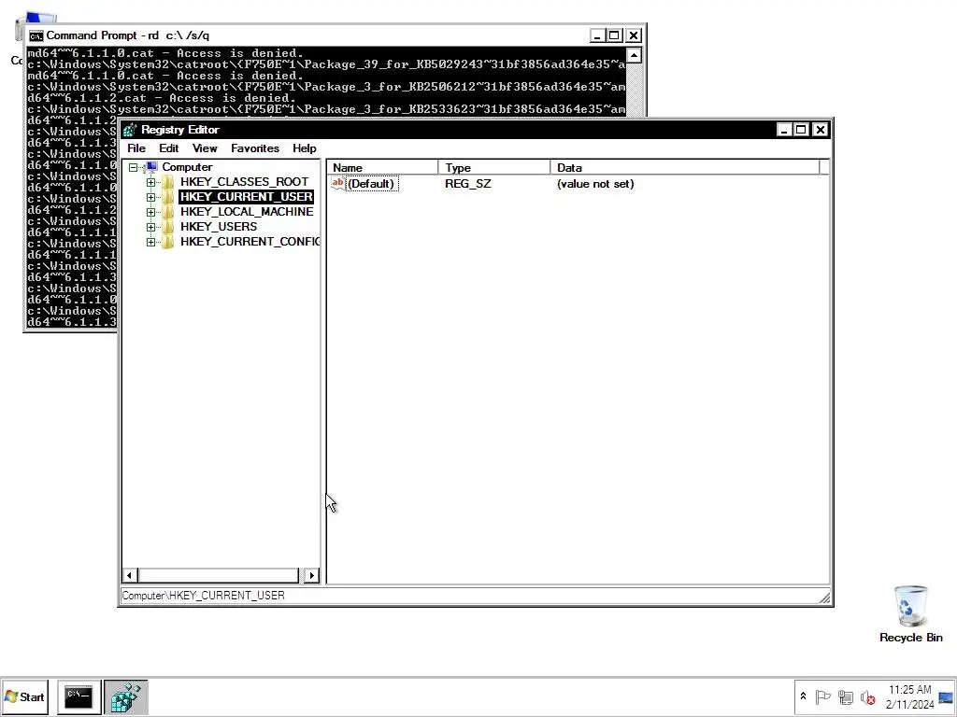Expand the HKEY_LOCAL_MACHINE key

[x=150, y=212]
